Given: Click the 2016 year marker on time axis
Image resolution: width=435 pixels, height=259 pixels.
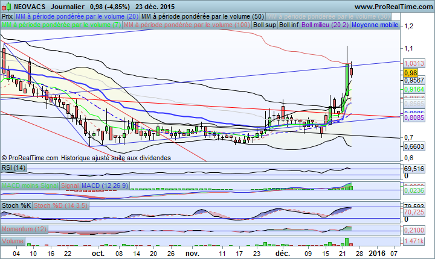Looking at the screenshot, I should [x=376, y=253].
